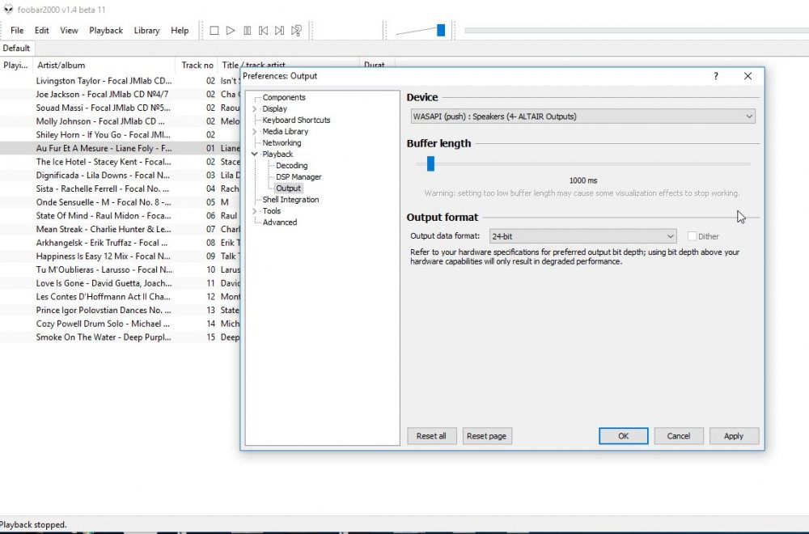Select Decoding under Playback
This screenshot has width=809, height=534.
(x=291, y=166)
